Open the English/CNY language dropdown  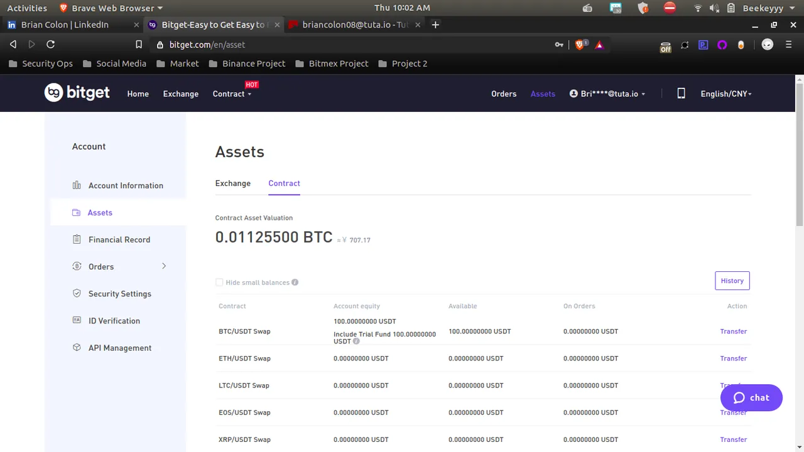pyautogui.click(x=726, y=94)
